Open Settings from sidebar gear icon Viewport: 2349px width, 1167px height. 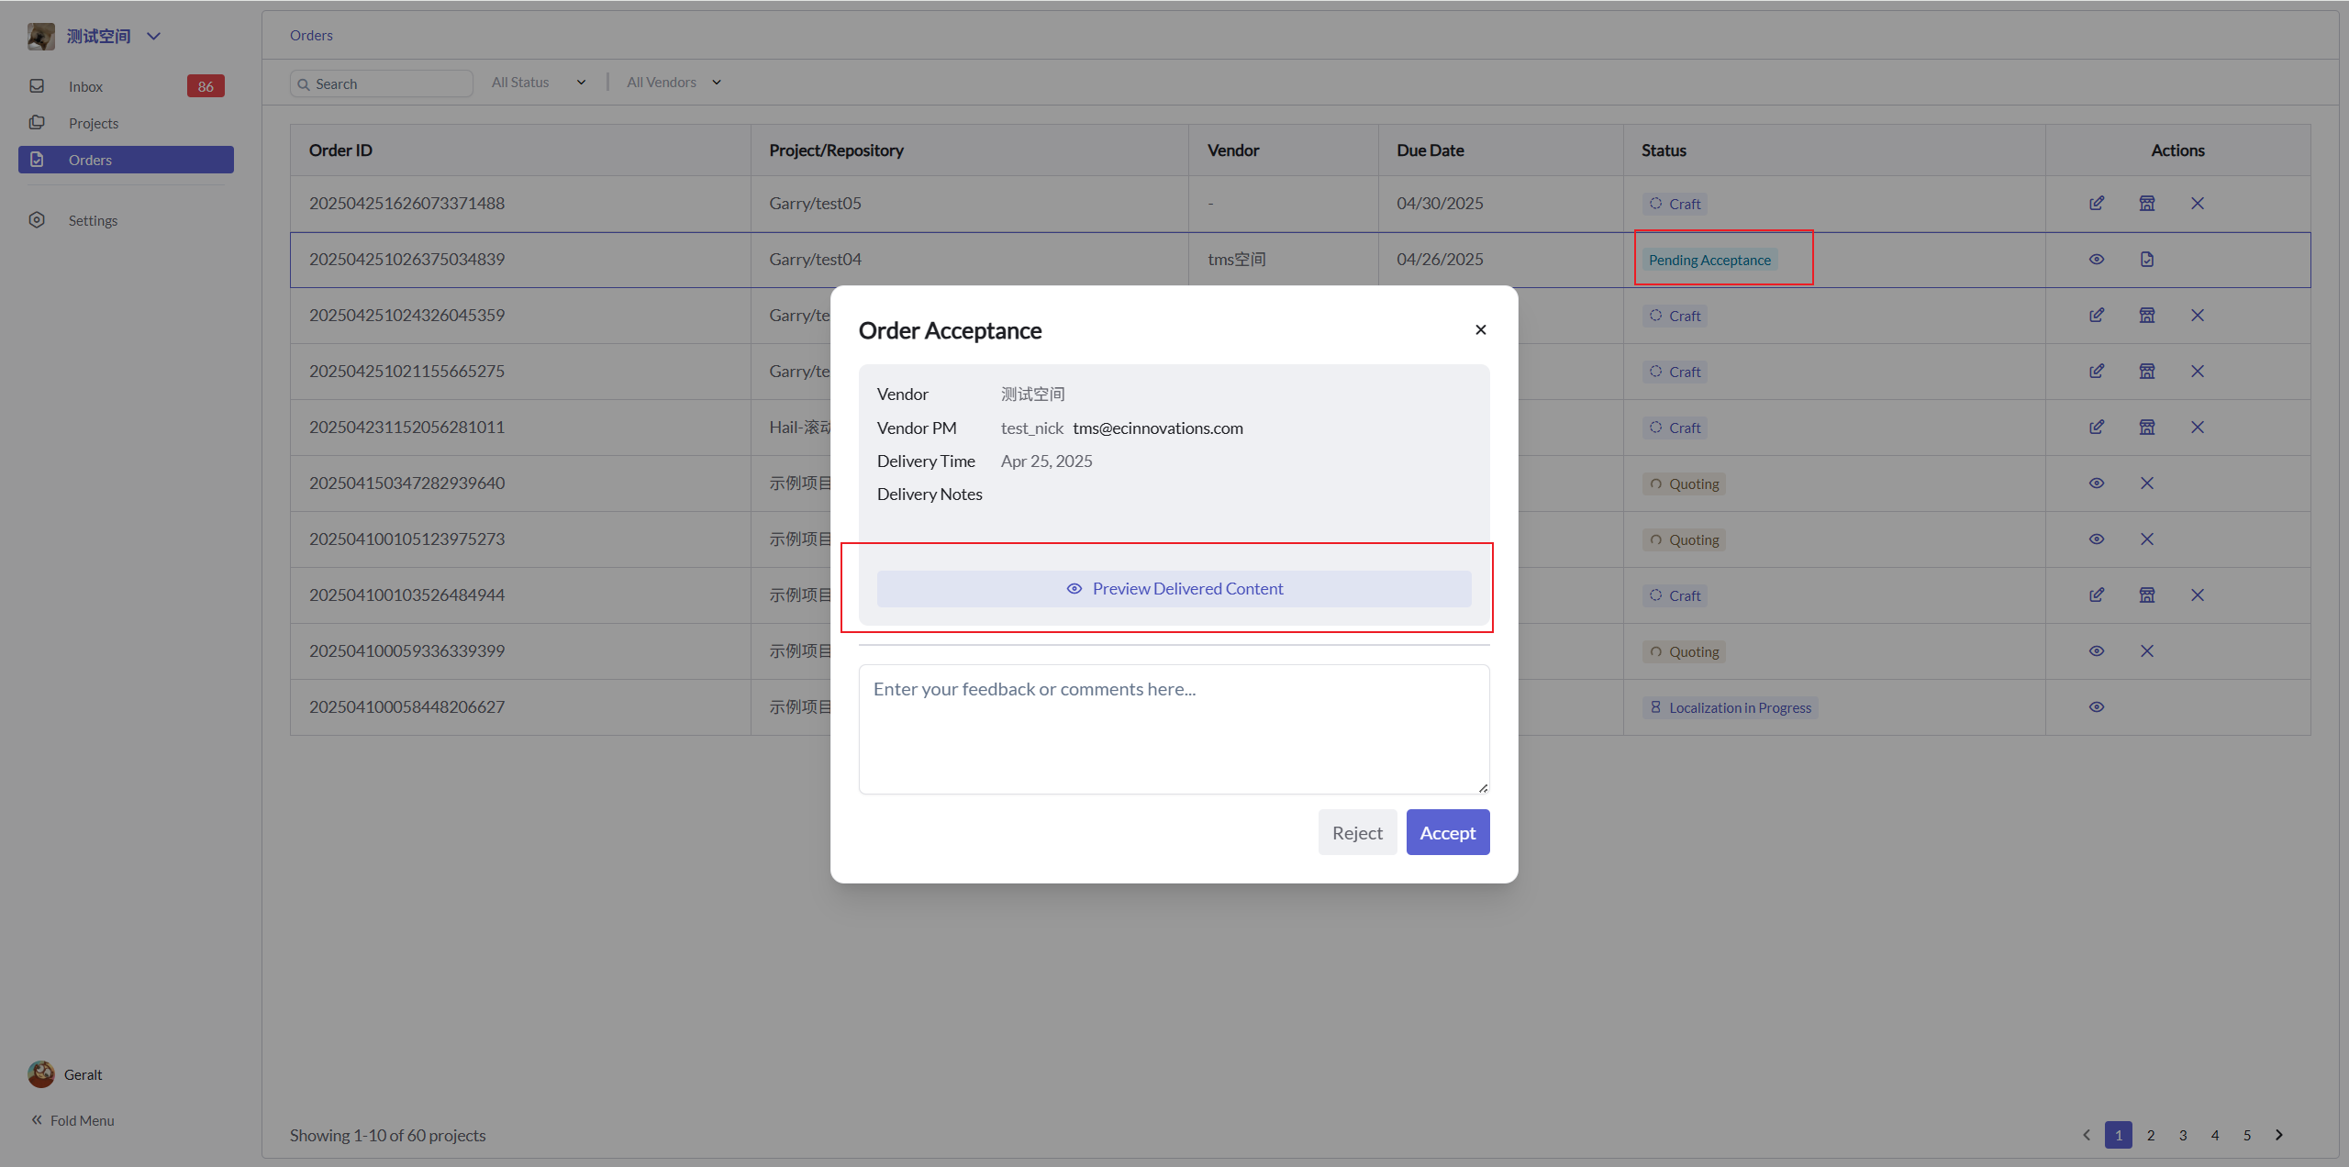(37, 220)
